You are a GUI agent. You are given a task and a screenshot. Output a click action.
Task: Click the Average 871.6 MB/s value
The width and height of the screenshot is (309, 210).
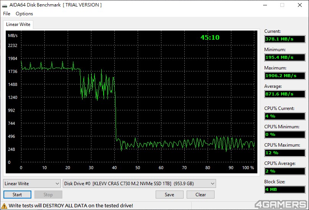click(285, 94)
